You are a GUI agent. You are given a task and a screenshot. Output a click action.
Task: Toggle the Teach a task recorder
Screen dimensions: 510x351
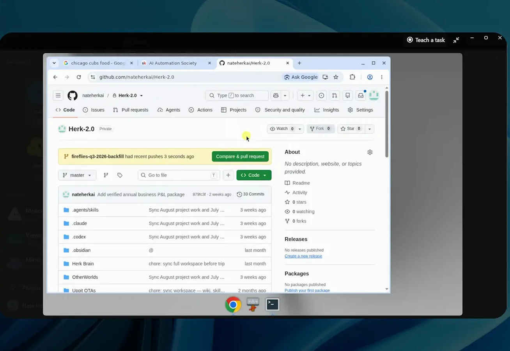[426, 40]
